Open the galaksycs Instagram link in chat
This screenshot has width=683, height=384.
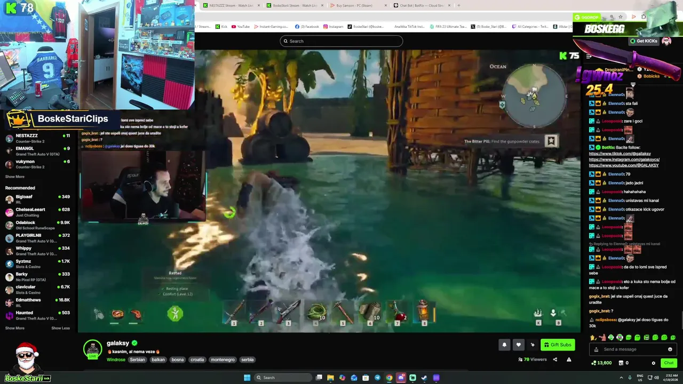(624, 159)
